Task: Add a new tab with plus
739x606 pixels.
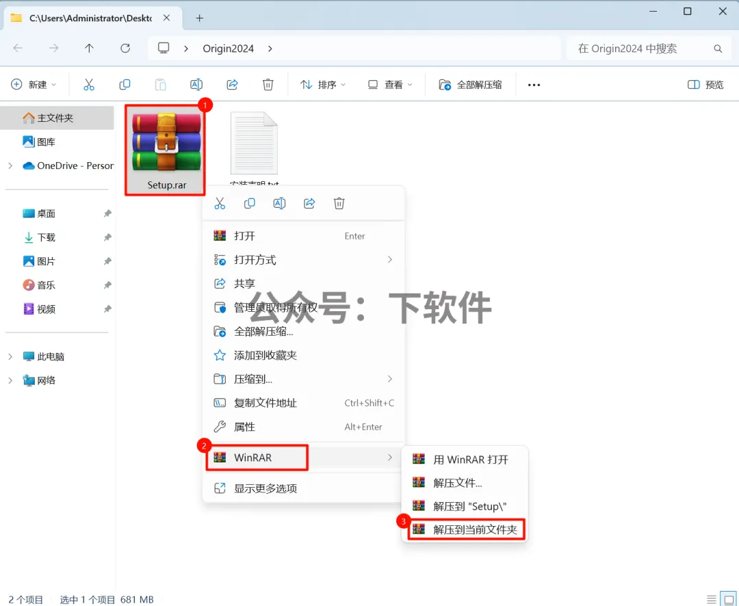Action: coord(199,18)
